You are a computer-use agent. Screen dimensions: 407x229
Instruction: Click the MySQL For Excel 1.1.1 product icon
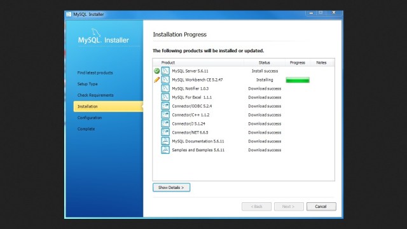pos(165,97)
